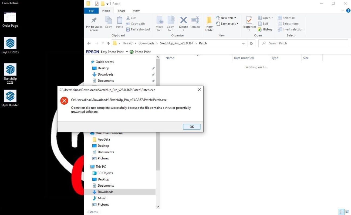Open the Copy to ribbon command
This screenshot has width=351, height=215.
point(170,24)
